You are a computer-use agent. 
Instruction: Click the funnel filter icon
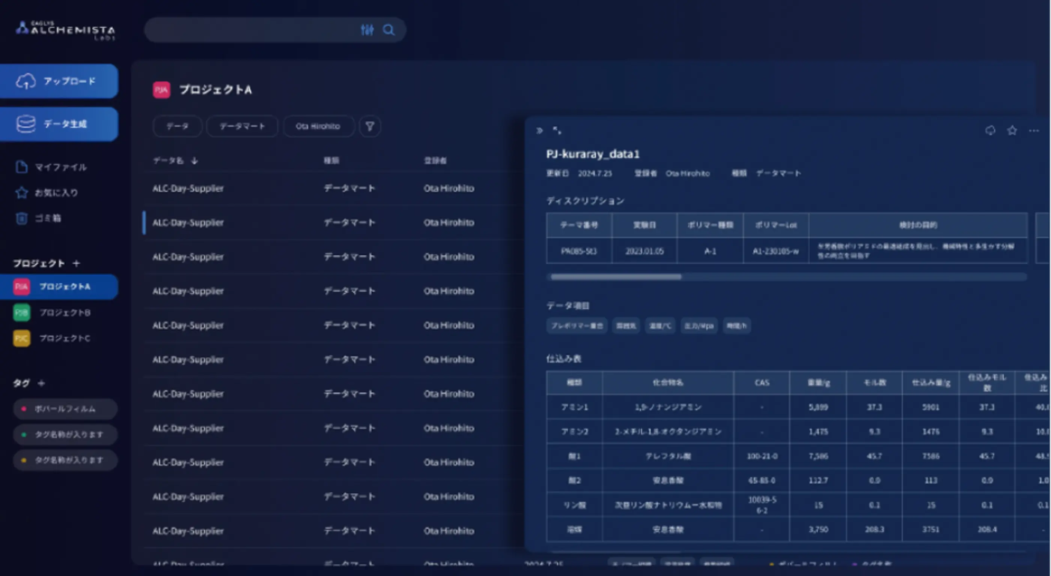pos(370,126)
